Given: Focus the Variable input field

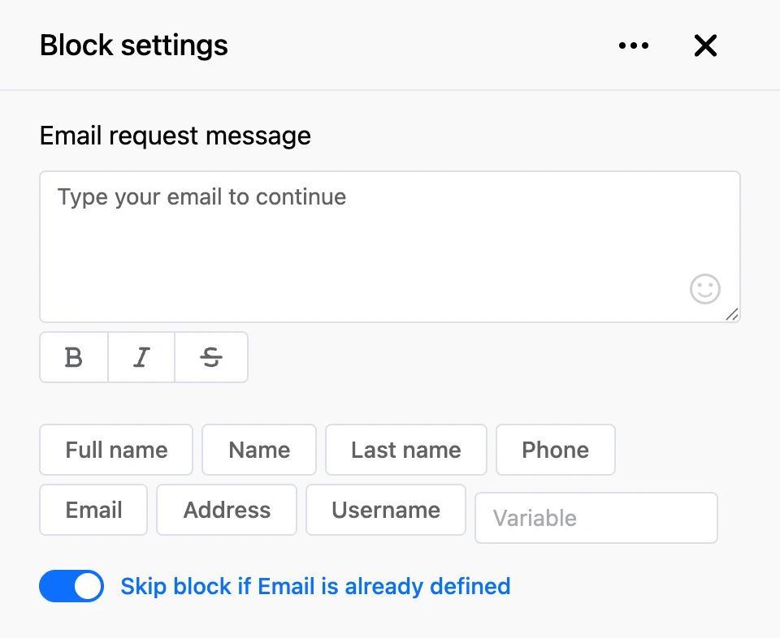Looking at the screenshot, I should pos(596,518).
